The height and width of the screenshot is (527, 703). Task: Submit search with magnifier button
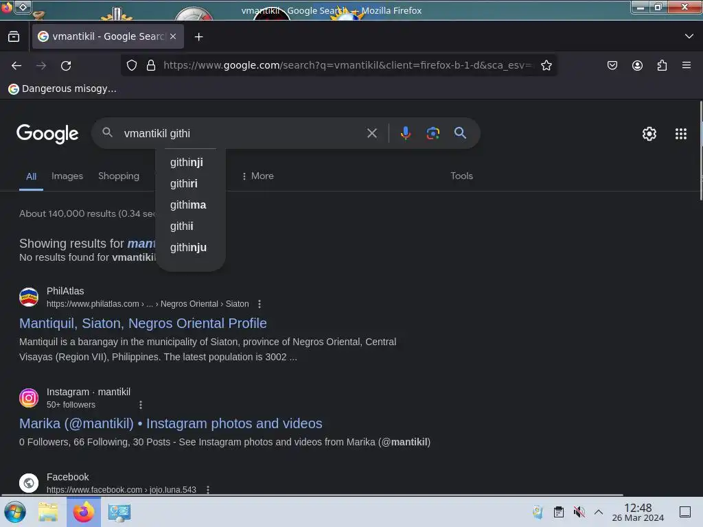coord(460,132)
